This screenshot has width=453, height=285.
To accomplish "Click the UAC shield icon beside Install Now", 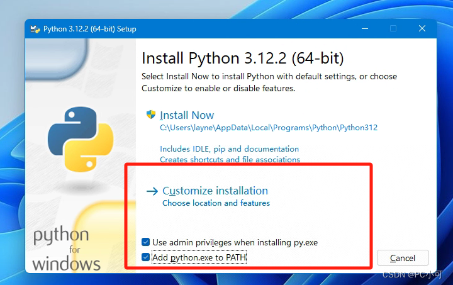I will point(151,115).
